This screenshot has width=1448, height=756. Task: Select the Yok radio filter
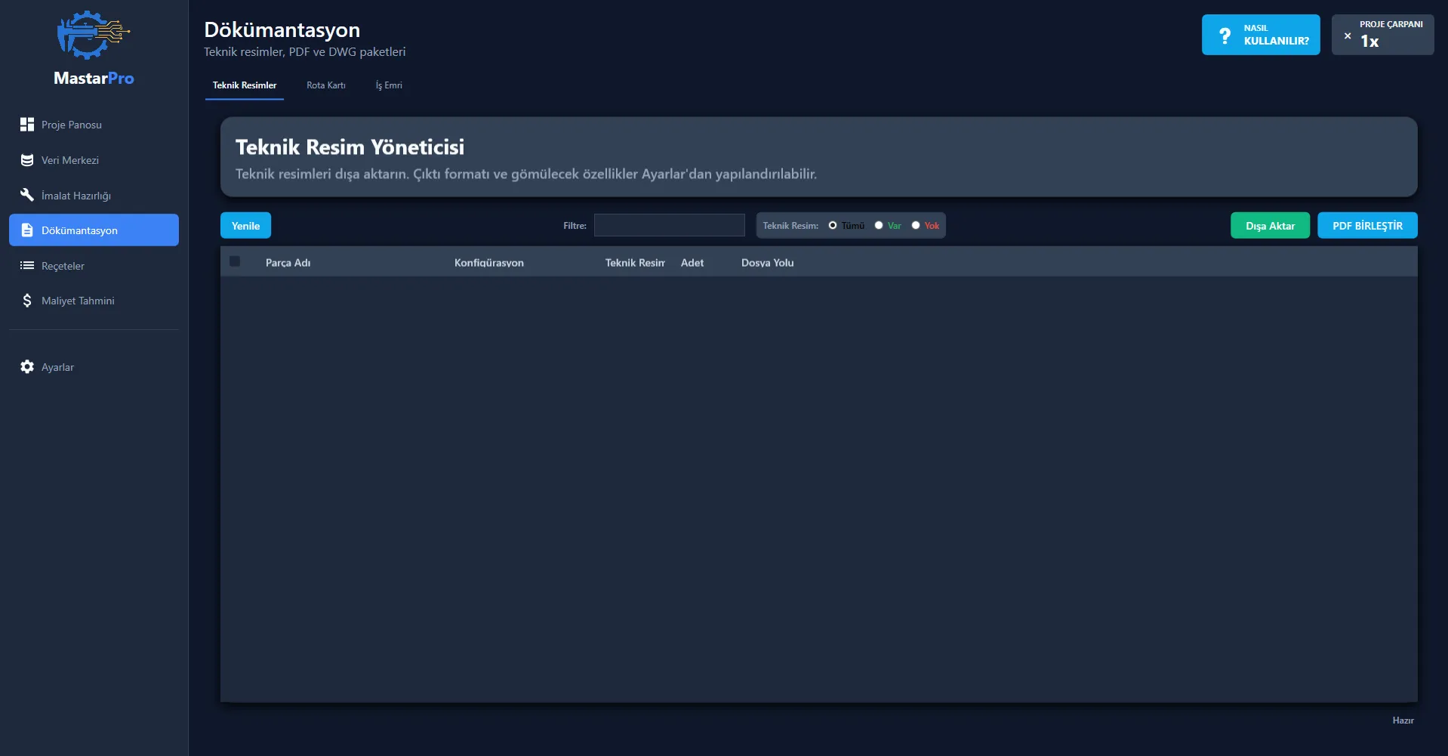916,225
